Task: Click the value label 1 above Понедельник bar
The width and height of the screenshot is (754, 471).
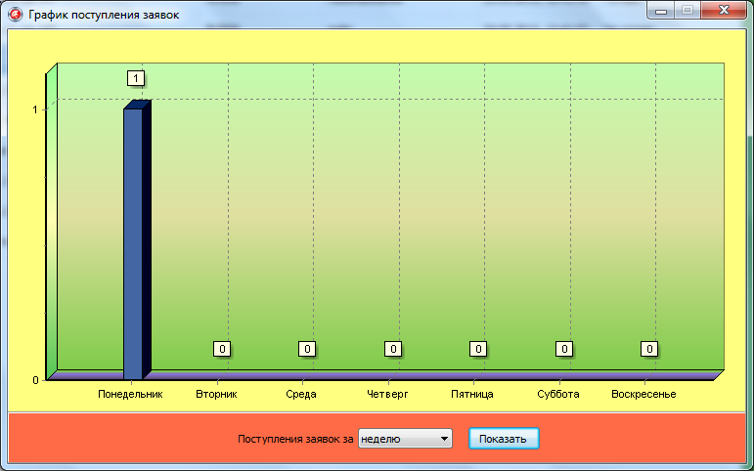Action: [136, 78]
